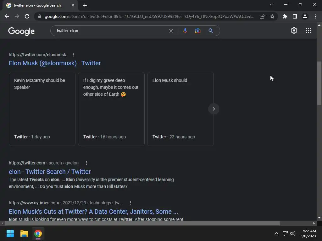Open the tab search chevron

(x=271, y=4)
